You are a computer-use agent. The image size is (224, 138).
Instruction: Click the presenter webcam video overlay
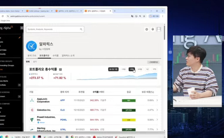(x=197, y=71)
